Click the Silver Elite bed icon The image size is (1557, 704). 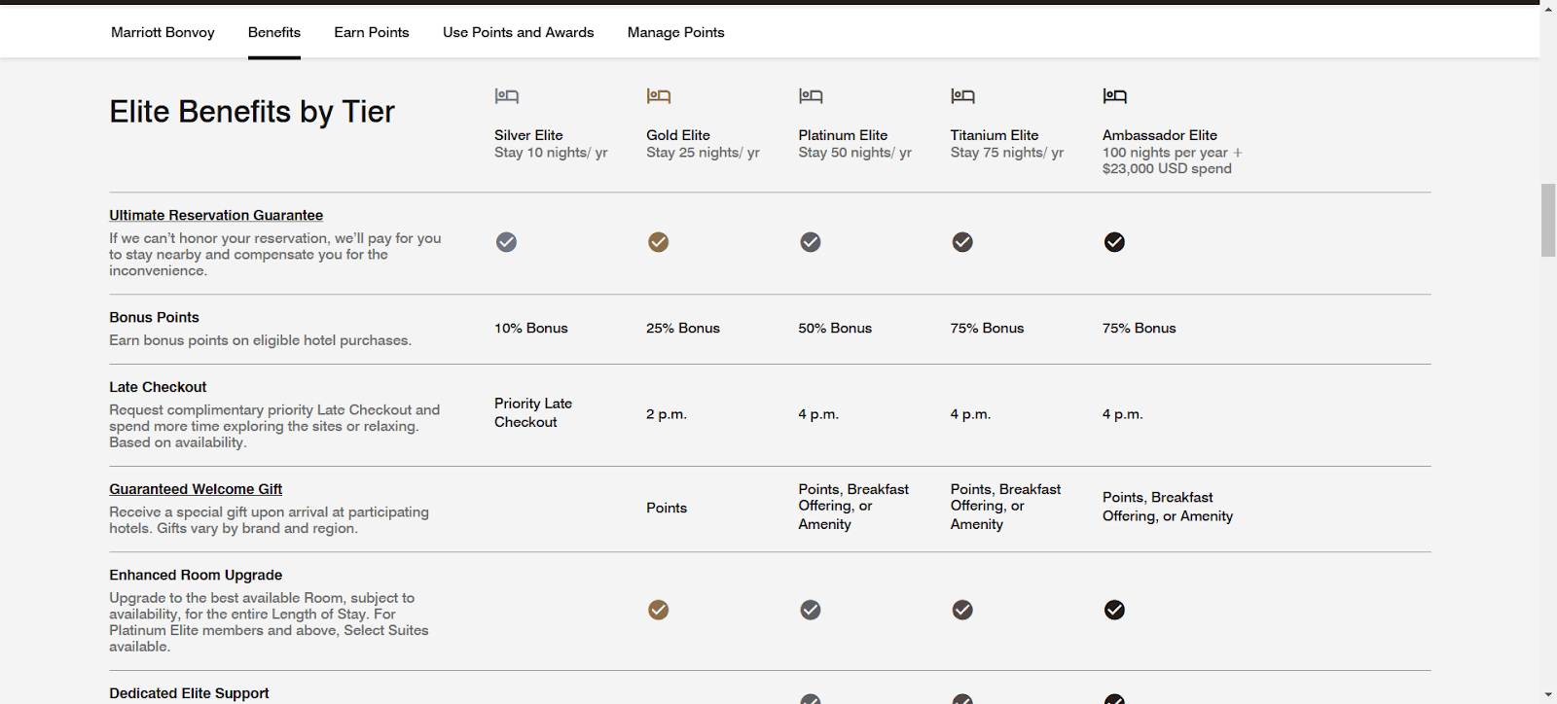(506, 95)
